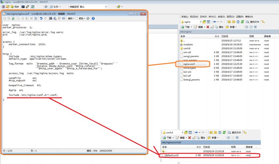Click the home directory icon in nginx panel
Image resolution: width=279 pixels, height=164 pixels.
coord(238,22)
